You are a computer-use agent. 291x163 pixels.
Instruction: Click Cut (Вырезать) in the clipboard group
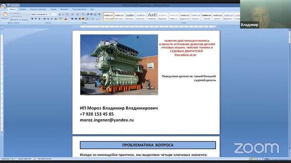point(15,13)
